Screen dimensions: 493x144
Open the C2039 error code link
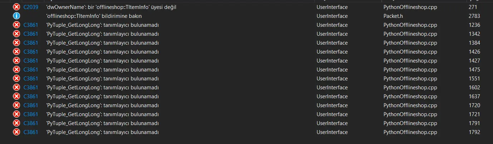coord(31,7)
